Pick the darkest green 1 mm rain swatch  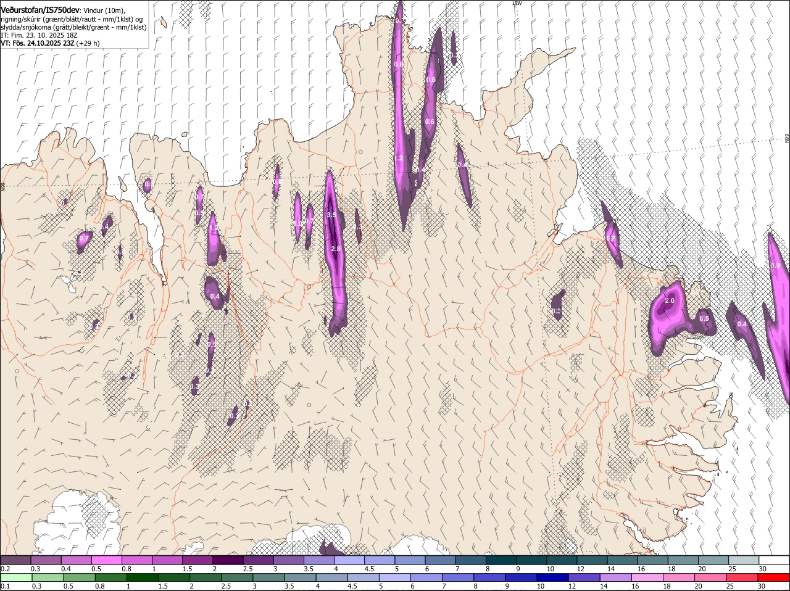142,577
